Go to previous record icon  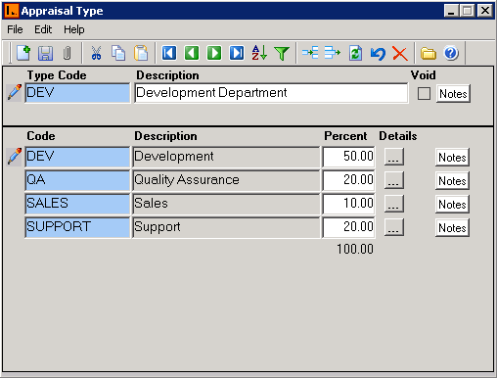pos(192,53)
